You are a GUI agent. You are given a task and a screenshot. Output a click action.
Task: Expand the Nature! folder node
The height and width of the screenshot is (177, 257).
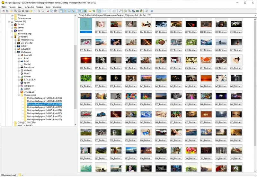pyautogui.click(x=19, y=77)
